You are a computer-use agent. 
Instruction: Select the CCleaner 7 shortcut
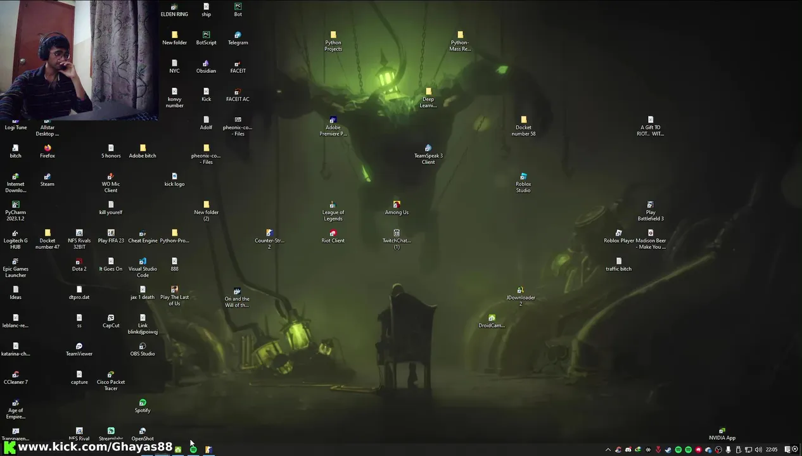[x=16, y=378]
